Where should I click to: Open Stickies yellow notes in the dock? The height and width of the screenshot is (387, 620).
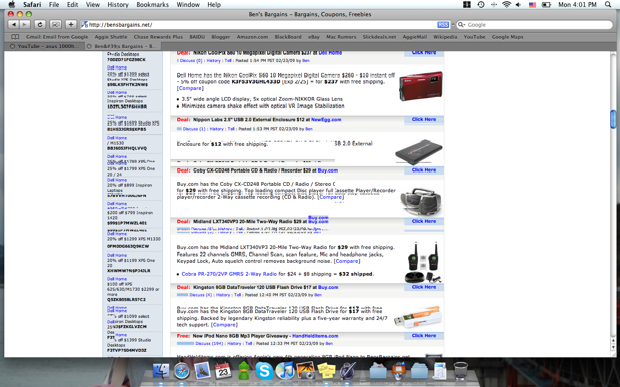pos(326,370)
